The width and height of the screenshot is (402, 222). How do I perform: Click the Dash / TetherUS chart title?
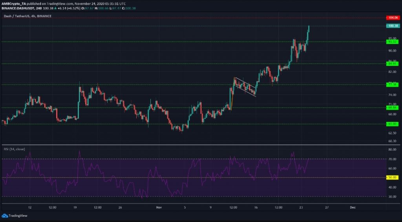tap(27, 16)
